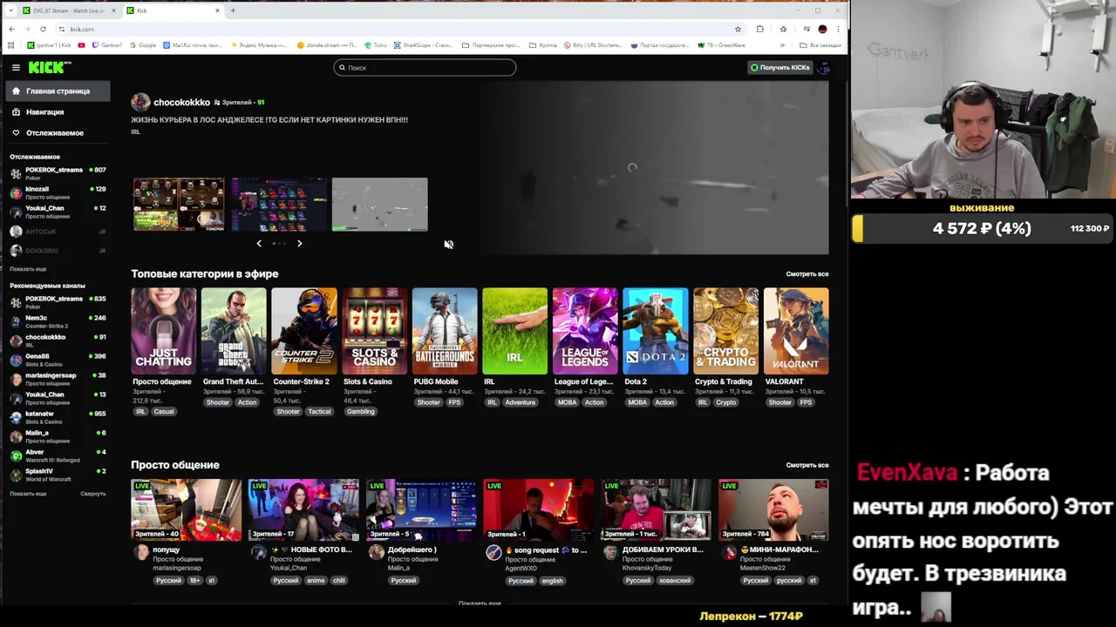Open the League of Legends category card
The width and height of the screenshot is (1116, 627).
tap(585, 331)
